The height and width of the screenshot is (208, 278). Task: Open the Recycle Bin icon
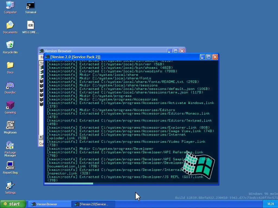tap(10, 47)
